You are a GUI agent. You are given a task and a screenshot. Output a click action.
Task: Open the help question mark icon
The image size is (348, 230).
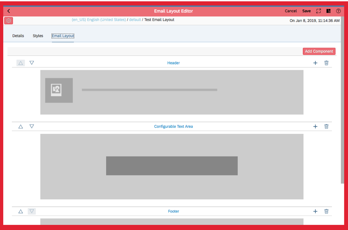tap(338, 11)
